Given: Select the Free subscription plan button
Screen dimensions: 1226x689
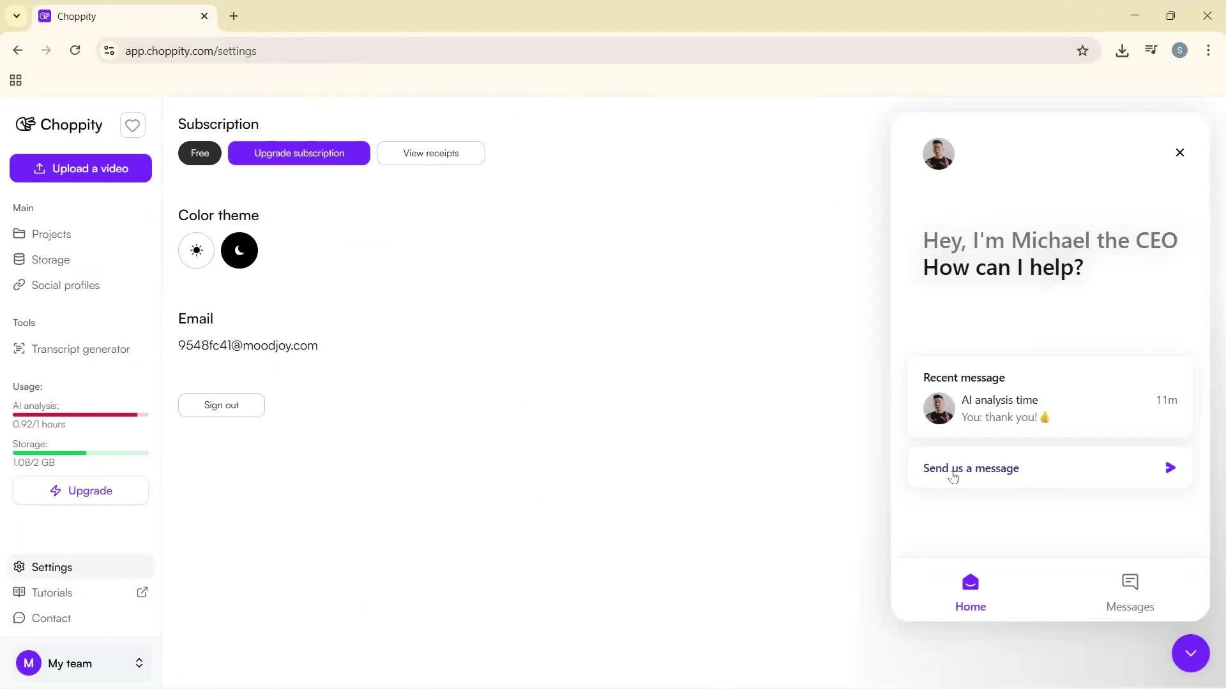Looking at the screenshot, I should point(199,153).
